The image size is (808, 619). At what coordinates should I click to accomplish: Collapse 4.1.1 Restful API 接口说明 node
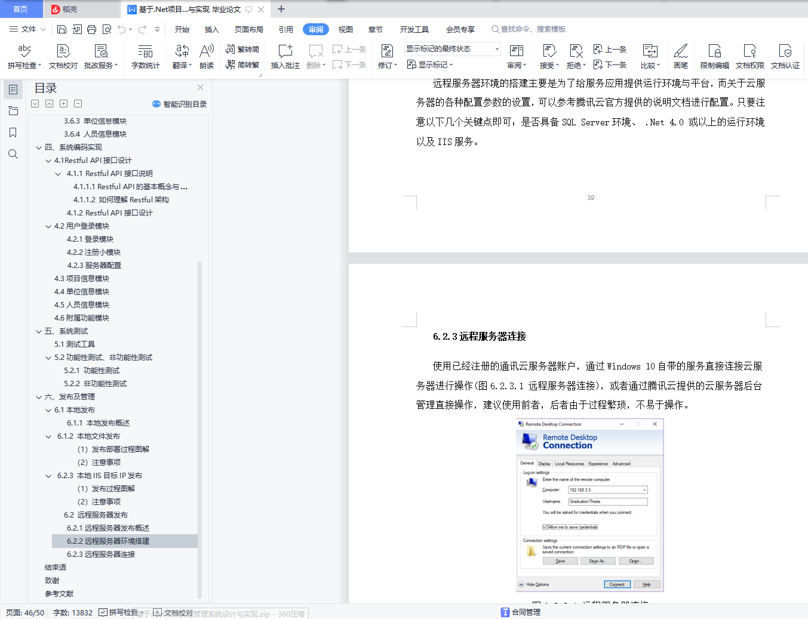tap(58, 174)
